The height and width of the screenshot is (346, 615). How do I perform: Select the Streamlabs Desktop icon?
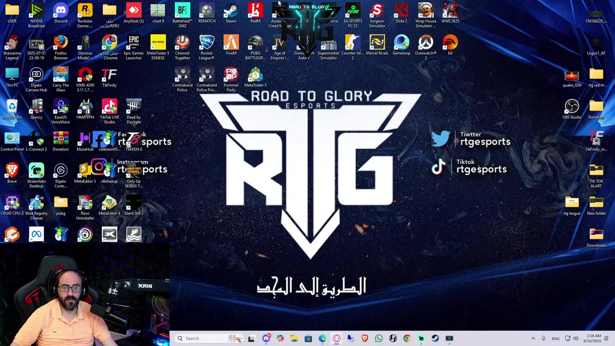pyautogui.click(x=37, y=175)
